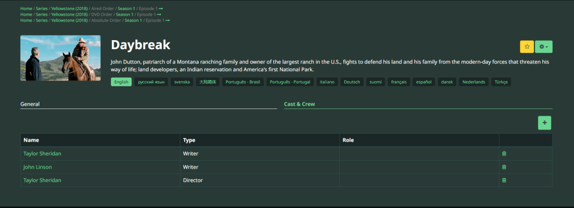Switch to the General tab
The width and height of the screenshot is (574, 208).
coord(30,104)
